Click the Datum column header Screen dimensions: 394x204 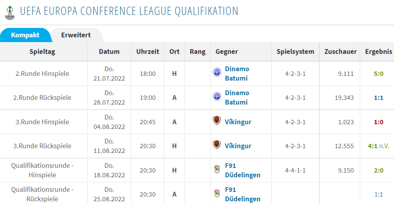[109, 52]
